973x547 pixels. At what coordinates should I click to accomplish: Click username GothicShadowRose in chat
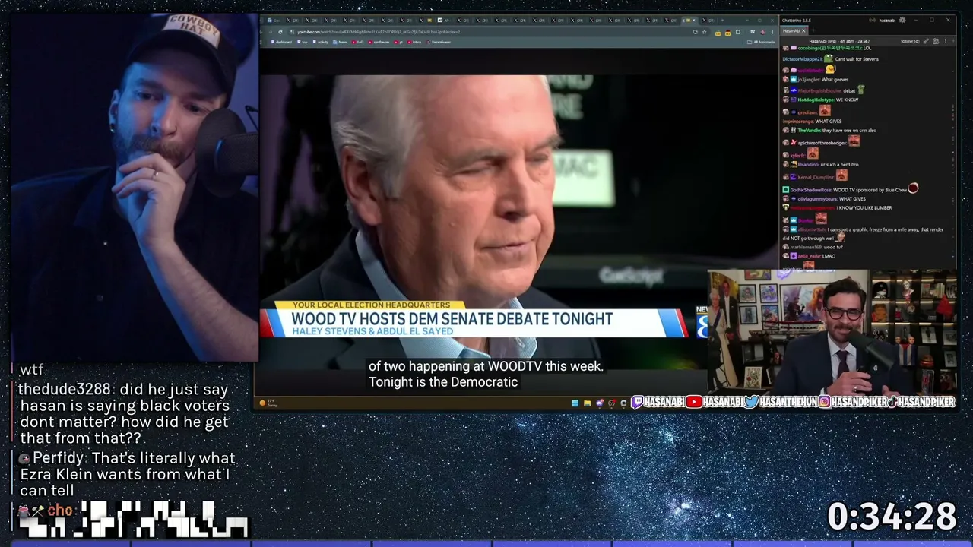click(x=811, y=190)
